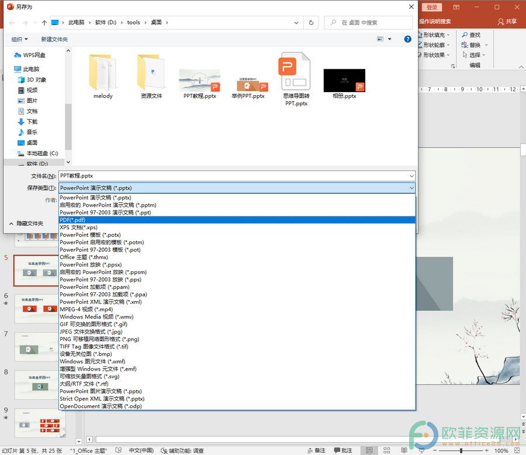Select slide 9 thumbnail in PowerPoint
526x455 pixels.
click(40, 423)
